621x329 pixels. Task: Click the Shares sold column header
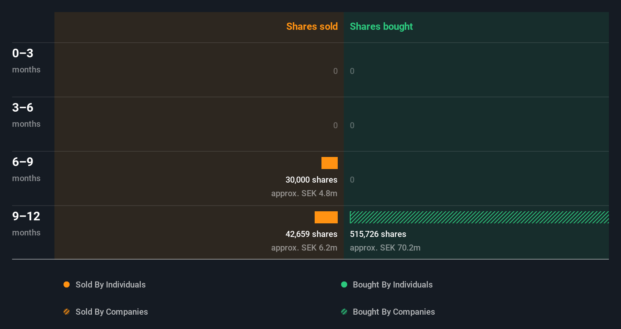pos(312,26)
